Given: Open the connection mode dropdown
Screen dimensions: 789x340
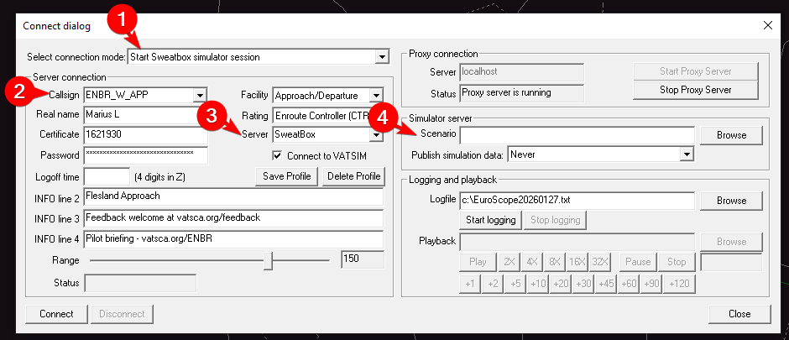Looking at the screenshot, I should click(382, 57).
